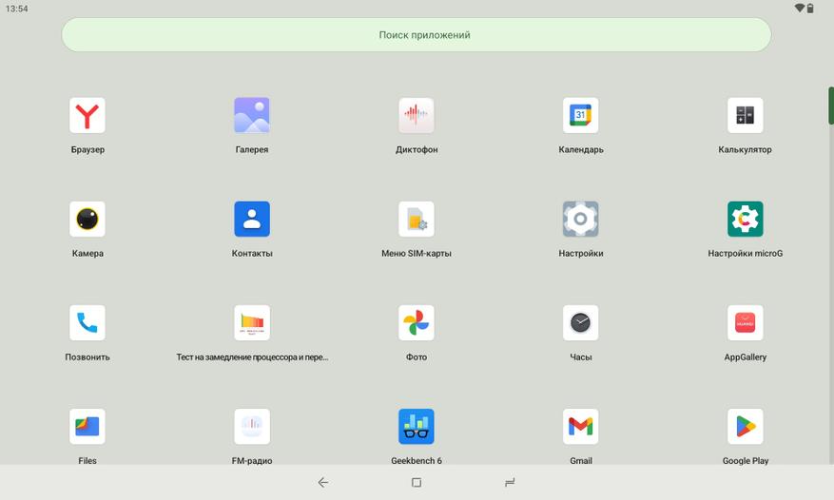Open the Gmail app
834x500 pixels.
click(580, 427)
